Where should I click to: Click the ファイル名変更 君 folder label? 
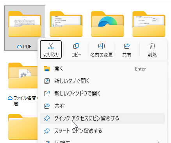[26, 101]
